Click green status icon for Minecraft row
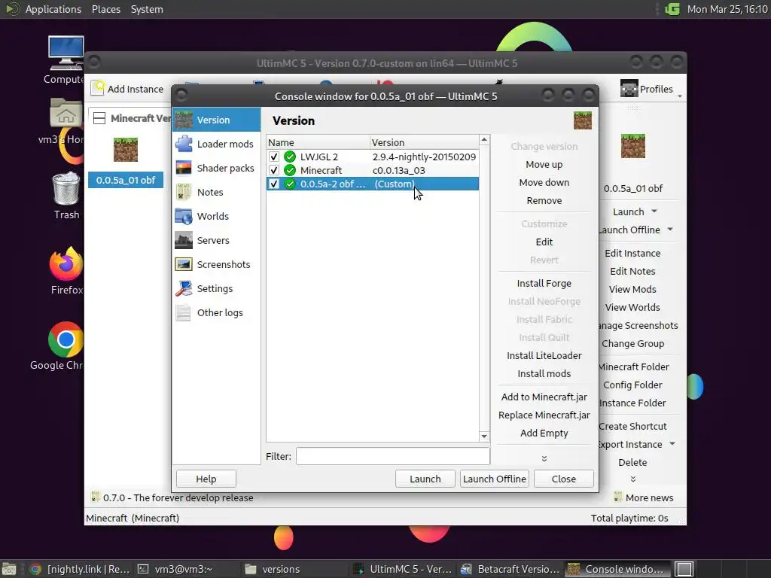 click(290, 170)
